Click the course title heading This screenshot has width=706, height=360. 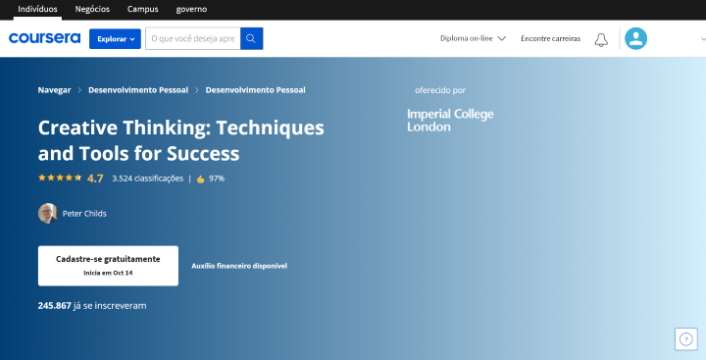click(181, 140)
